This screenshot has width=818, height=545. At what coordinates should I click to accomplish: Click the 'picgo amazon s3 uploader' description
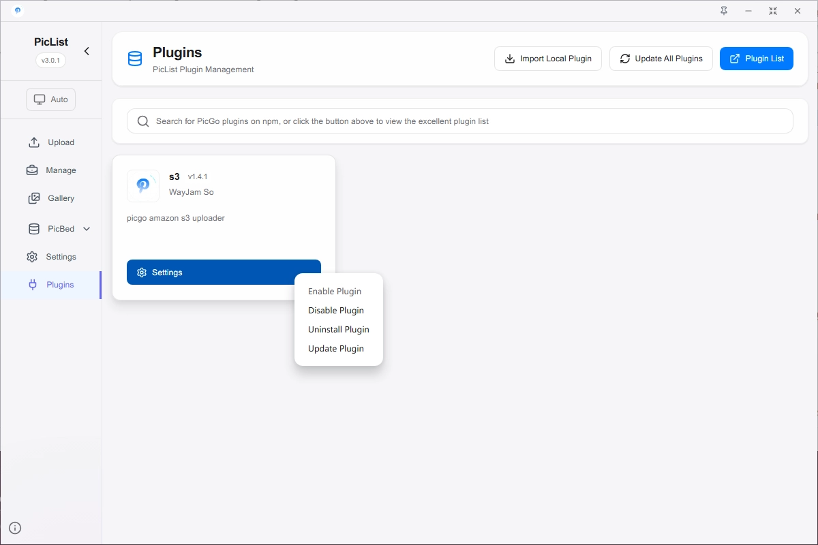pos(176,218)
